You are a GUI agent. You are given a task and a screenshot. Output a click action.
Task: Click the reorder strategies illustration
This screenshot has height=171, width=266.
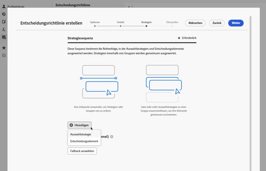99,82
